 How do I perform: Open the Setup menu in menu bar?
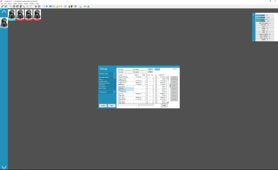click(x=15, y=4)
